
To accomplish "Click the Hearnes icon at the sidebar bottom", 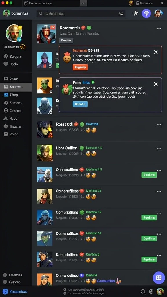I will tap(5, 275).
